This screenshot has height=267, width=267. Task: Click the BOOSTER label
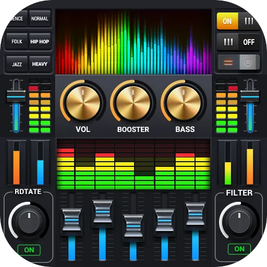(x=133, y=129)
